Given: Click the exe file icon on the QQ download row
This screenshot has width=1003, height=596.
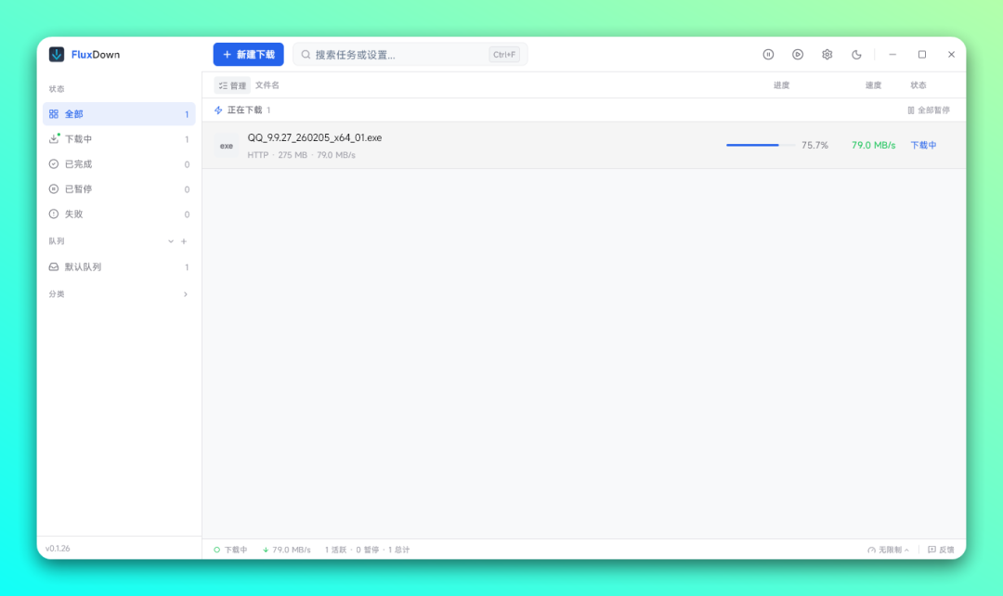Looking at the screenshot, I should click(226, 145).
